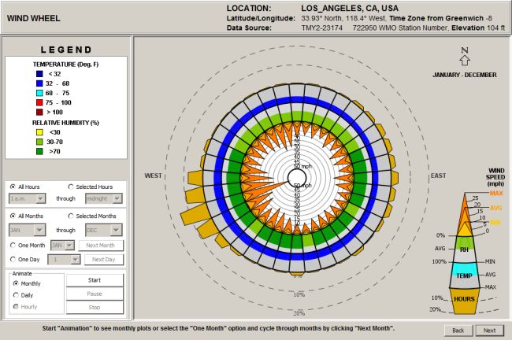Select the Daily animation radio button
This screenshot has height=340, width=512.
pyautogui.click(x=16, y=295)
